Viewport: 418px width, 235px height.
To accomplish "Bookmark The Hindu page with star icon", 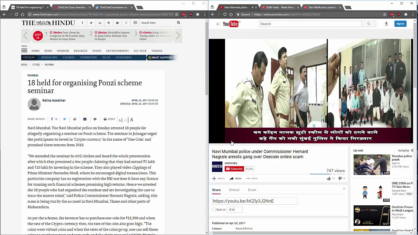I will [x=176, y=14].
